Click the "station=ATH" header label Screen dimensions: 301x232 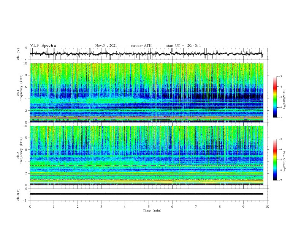(x=141, y=45)
